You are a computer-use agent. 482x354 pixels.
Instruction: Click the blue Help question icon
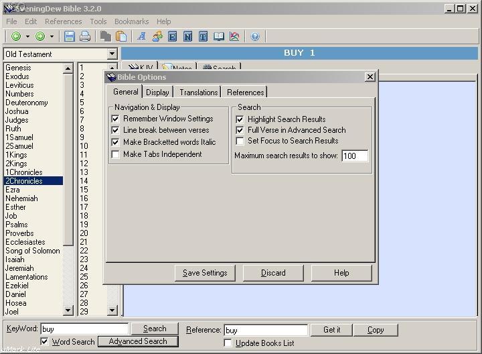point(255,37)
